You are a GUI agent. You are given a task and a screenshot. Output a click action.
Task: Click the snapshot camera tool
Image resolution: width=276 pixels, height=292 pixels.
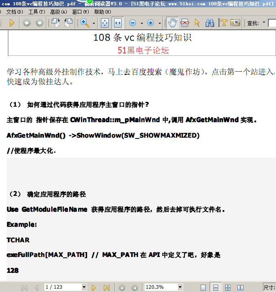tap(235, 23)
